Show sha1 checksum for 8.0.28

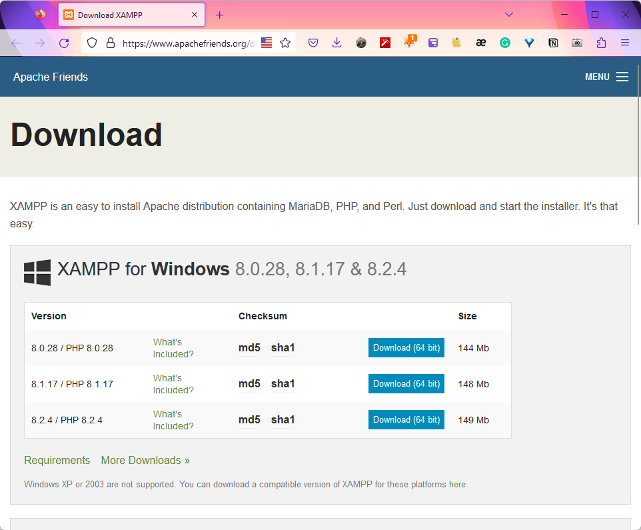click(x=283, y=347)
